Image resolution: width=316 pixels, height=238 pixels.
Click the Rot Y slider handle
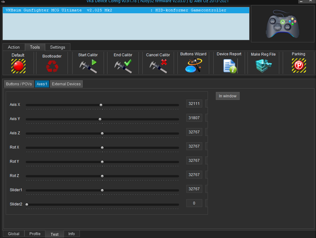102,162
